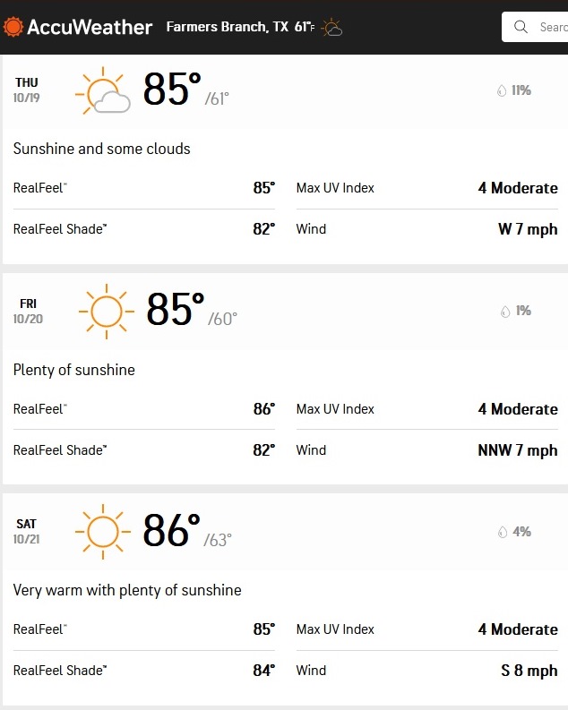The image size is (568, 710).
Task: Open the AccuWeather home link
Action: (x=77, y=27)
